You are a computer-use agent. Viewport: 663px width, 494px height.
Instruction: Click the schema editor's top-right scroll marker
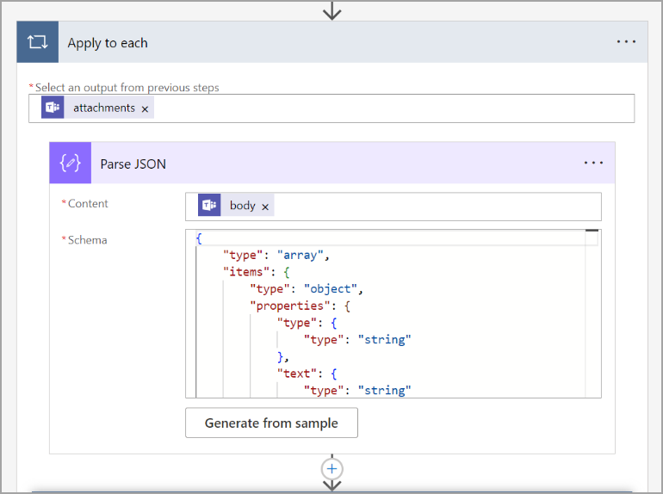(x=592, y=232)
